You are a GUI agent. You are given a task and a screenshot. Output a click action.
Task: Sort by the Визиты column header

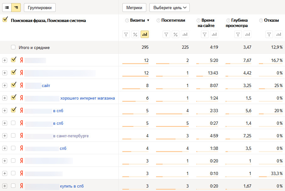(137, 20)
